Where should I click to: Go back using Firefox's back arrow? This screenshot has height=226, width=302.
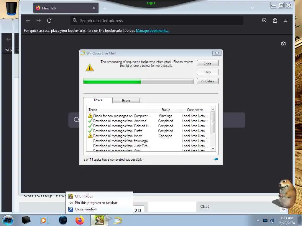pos(28,21)
